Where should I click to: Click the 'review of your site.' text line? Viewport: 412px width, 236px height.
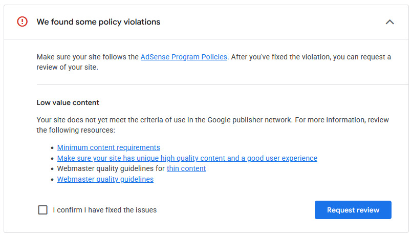click(67, 67)
